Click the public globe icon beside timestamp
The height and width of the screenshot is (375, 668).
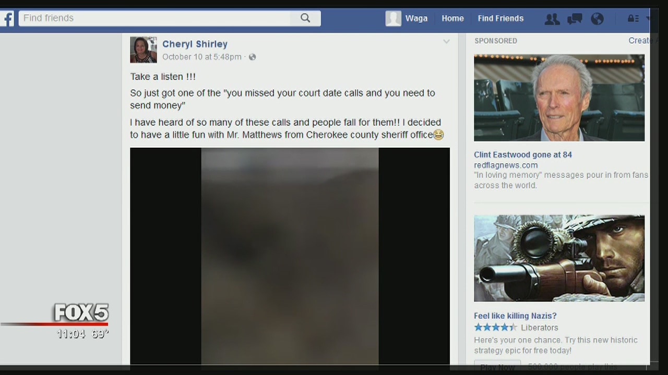(x=253, y=57)
